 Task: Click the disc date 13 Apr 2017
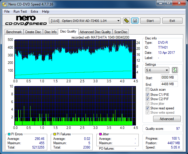point(166,53)
